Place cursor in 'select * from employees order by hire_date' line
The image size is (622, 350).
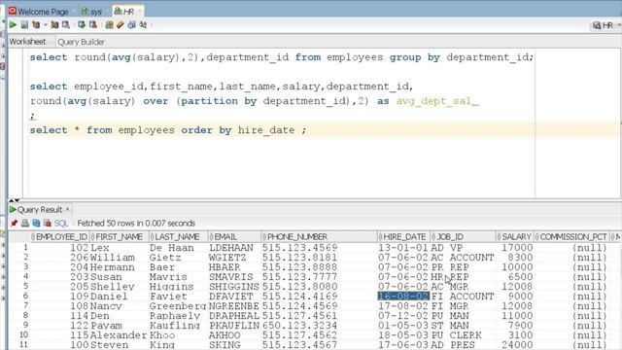pos(168,130)
